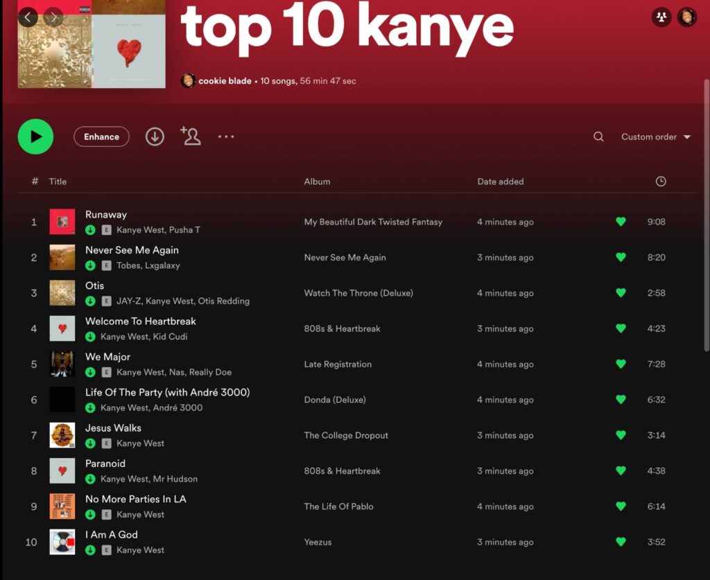Select the Jesus Walks song title
Viewport: 710px width, 580px height.
[113, 428]
